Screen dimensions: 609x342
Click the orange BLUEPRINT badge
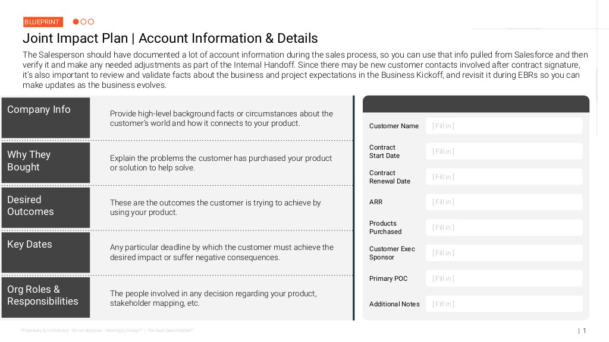coord(42,22)
